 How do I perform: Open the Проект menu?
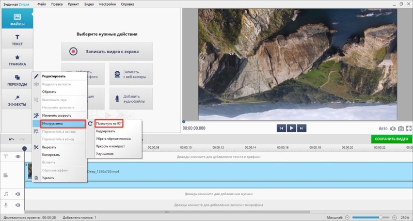[x=73, y=4]
